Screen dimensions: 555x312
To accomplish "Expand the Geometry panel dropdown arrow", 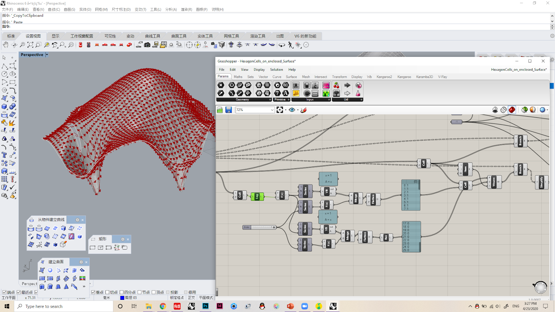I will pos(270,99).
